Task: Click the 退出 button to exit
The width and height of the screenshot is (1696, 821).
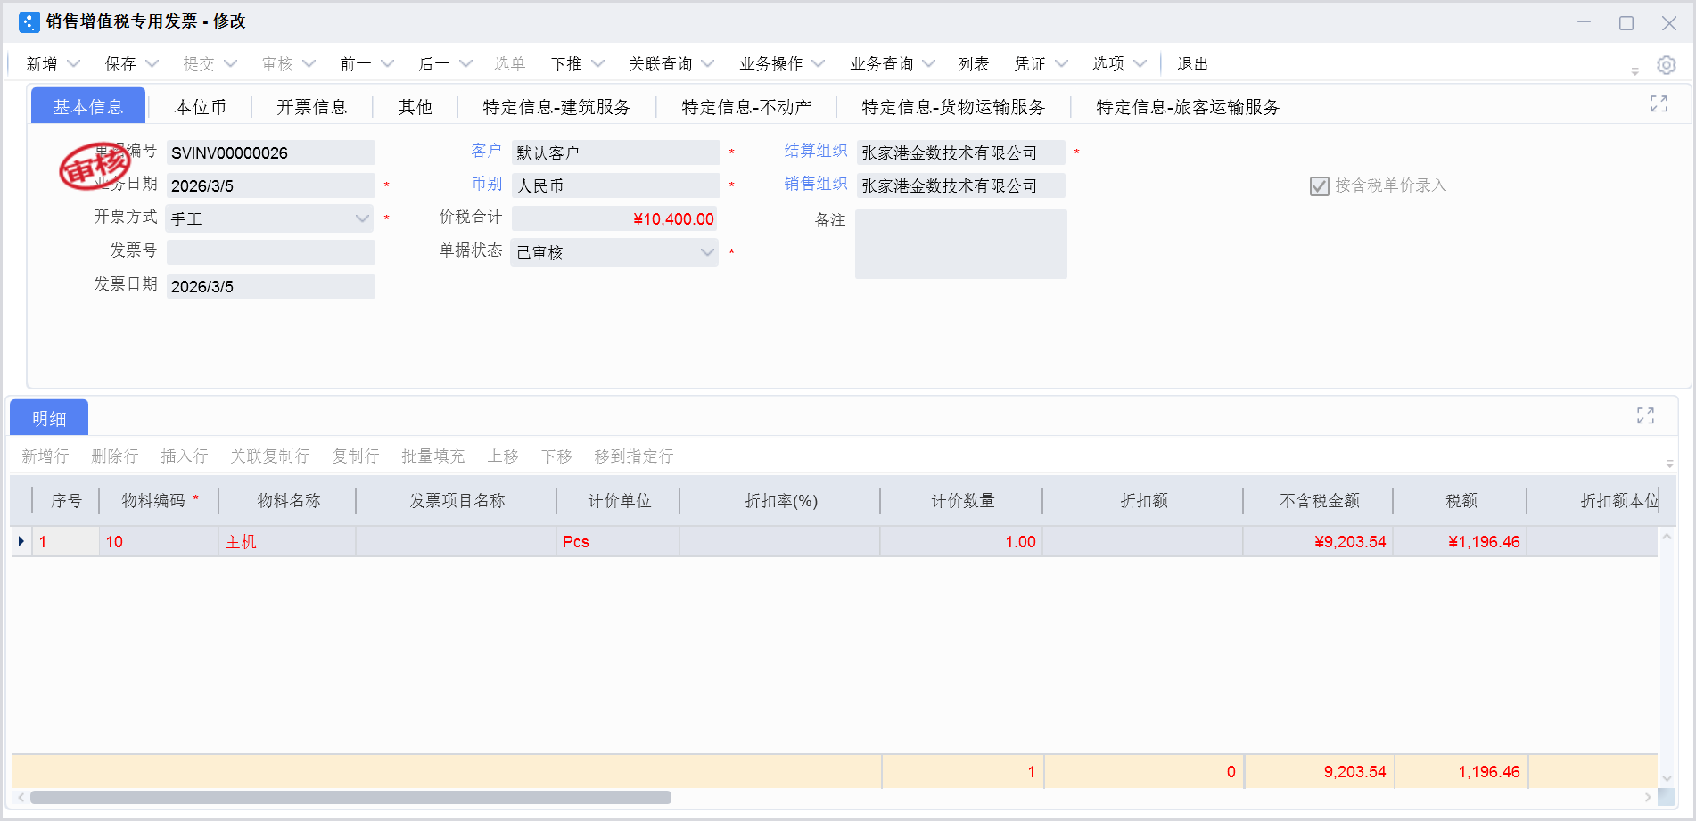Action: (1193, 63)
